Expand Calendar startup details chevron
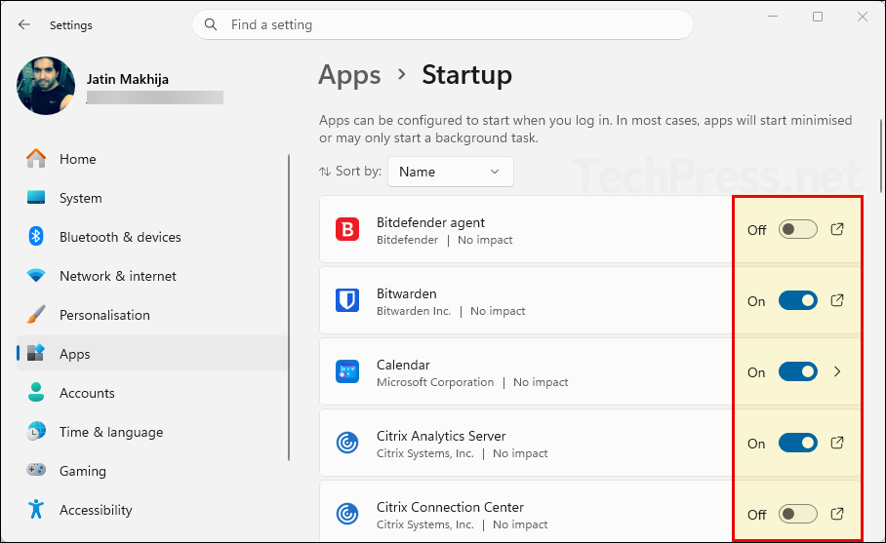 (x=837, y=371)
